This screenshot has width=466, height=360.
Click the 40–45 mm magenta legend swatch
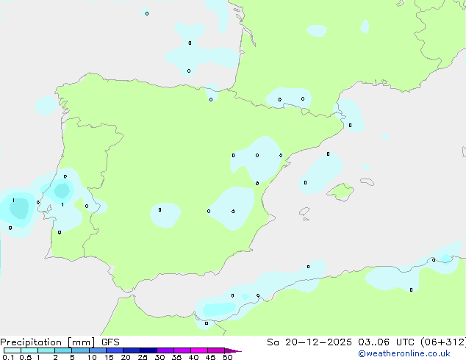click(199, 350)
